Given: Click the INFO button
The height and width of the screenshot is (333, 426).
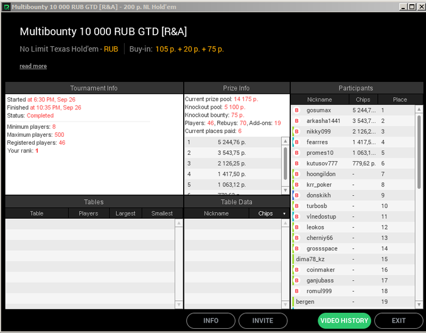Looking at the screenshot, I should coord(211,320).
